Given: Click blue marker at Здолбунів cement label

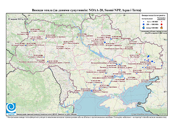Looking at the screenshot, I should point(46,38).
